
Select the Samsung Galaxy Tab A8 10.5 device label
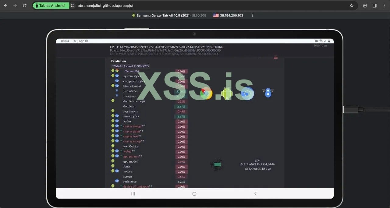pyautogui.click(x=171, y=15)
